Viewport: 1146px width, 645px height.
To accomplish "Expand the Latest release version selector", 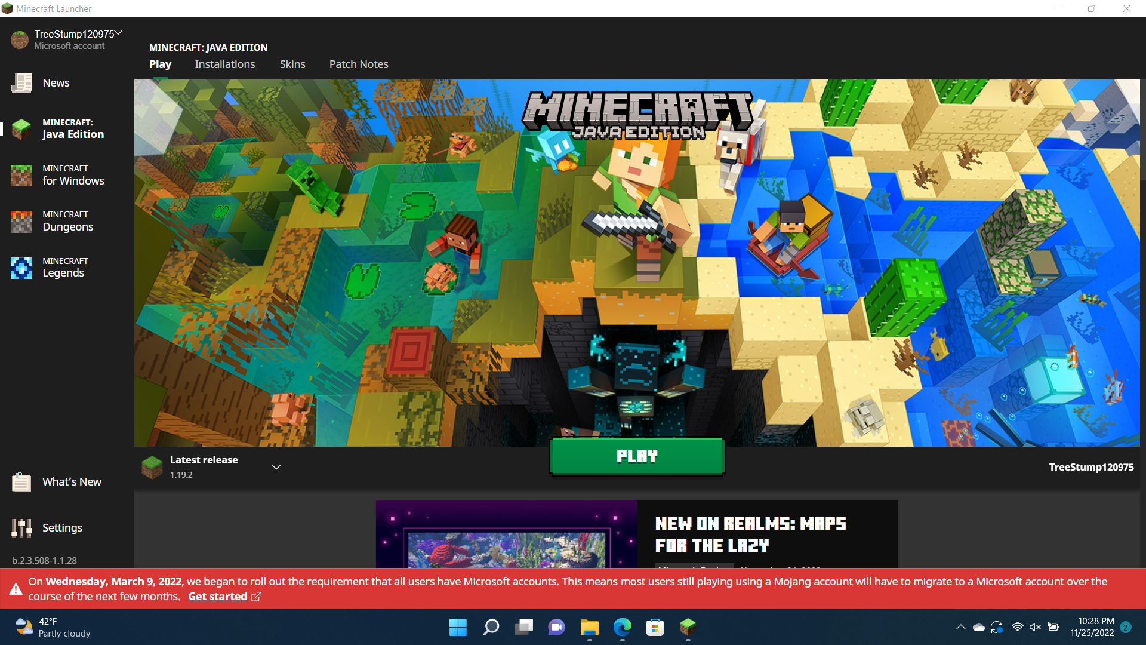I will click(276, 467).
